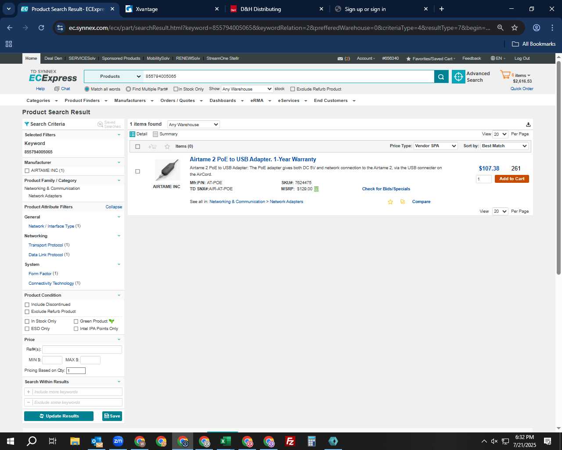The height and width of the screenshot is (450, 562).
Task: Open FileZilla from the taskbar
Action: click(x=290, y=441)
